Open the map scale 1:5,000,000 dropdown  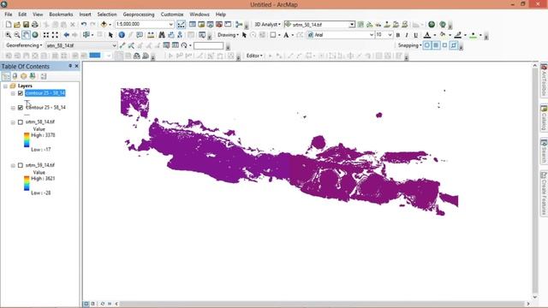tap(171, 25)
